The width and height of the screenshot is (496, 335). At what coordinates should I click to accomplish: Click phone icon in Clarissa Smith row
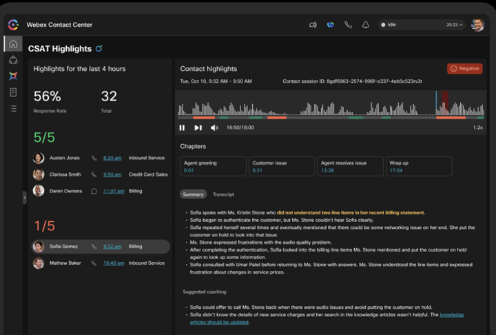click(94, 174)
